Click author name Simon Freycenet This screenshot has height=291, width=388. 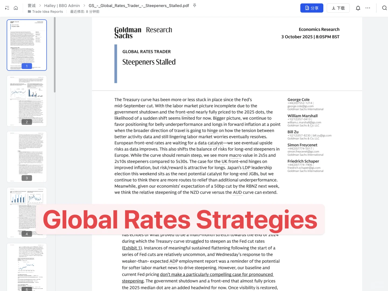[302, 145]
